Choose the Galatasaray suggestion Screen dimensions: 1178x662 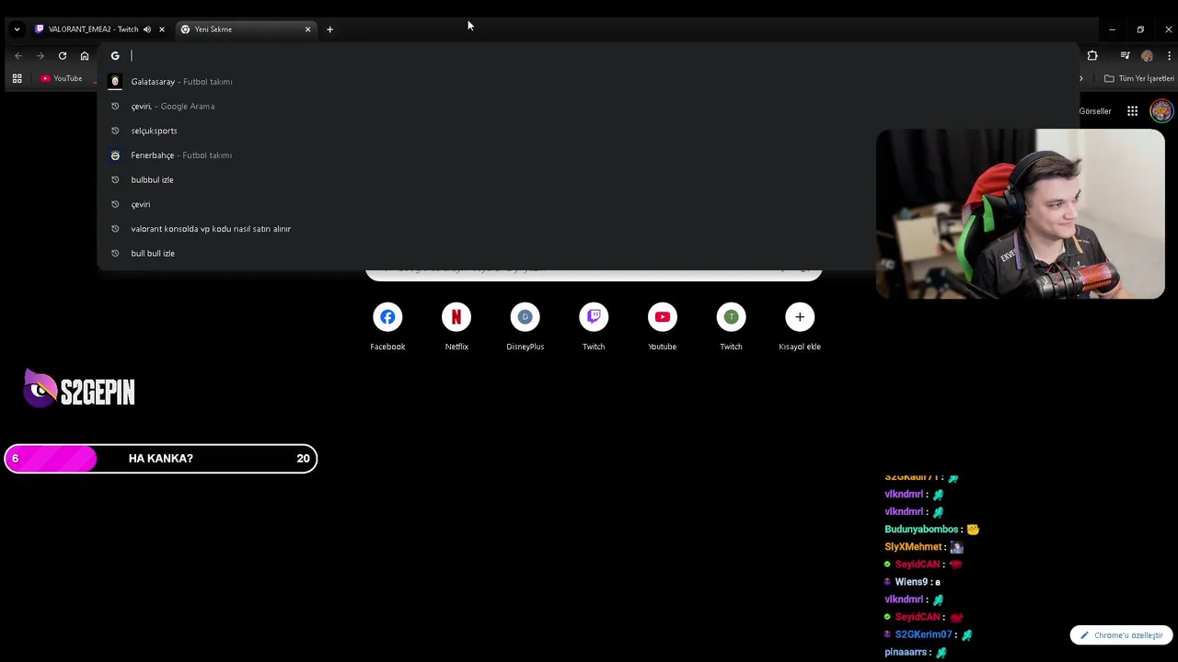[587, 82]
